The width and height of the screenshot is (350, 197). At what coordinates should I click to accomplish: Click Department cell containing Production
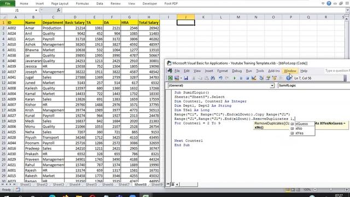click(x=53, y=28)
